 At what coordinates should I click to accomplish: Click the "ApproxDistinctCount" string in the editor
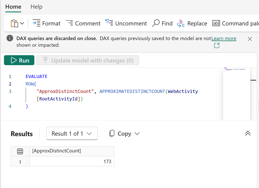65,91
